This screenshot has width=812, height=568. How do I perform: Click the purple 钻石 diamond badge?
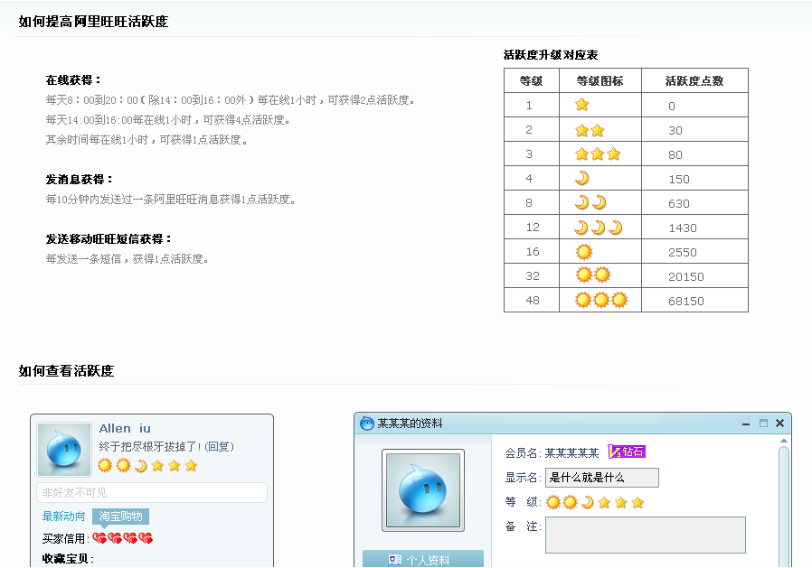pos(627,452)
